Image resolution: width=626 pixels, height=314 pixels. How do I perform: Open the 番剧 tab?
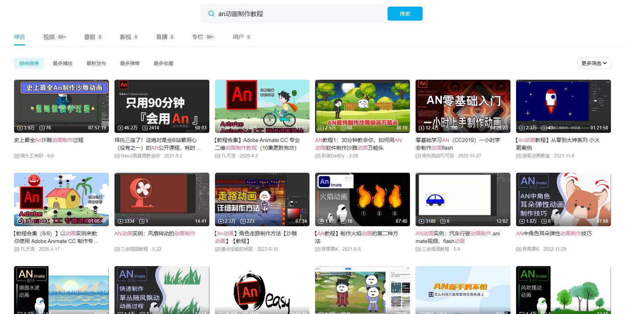click(93, 37)
